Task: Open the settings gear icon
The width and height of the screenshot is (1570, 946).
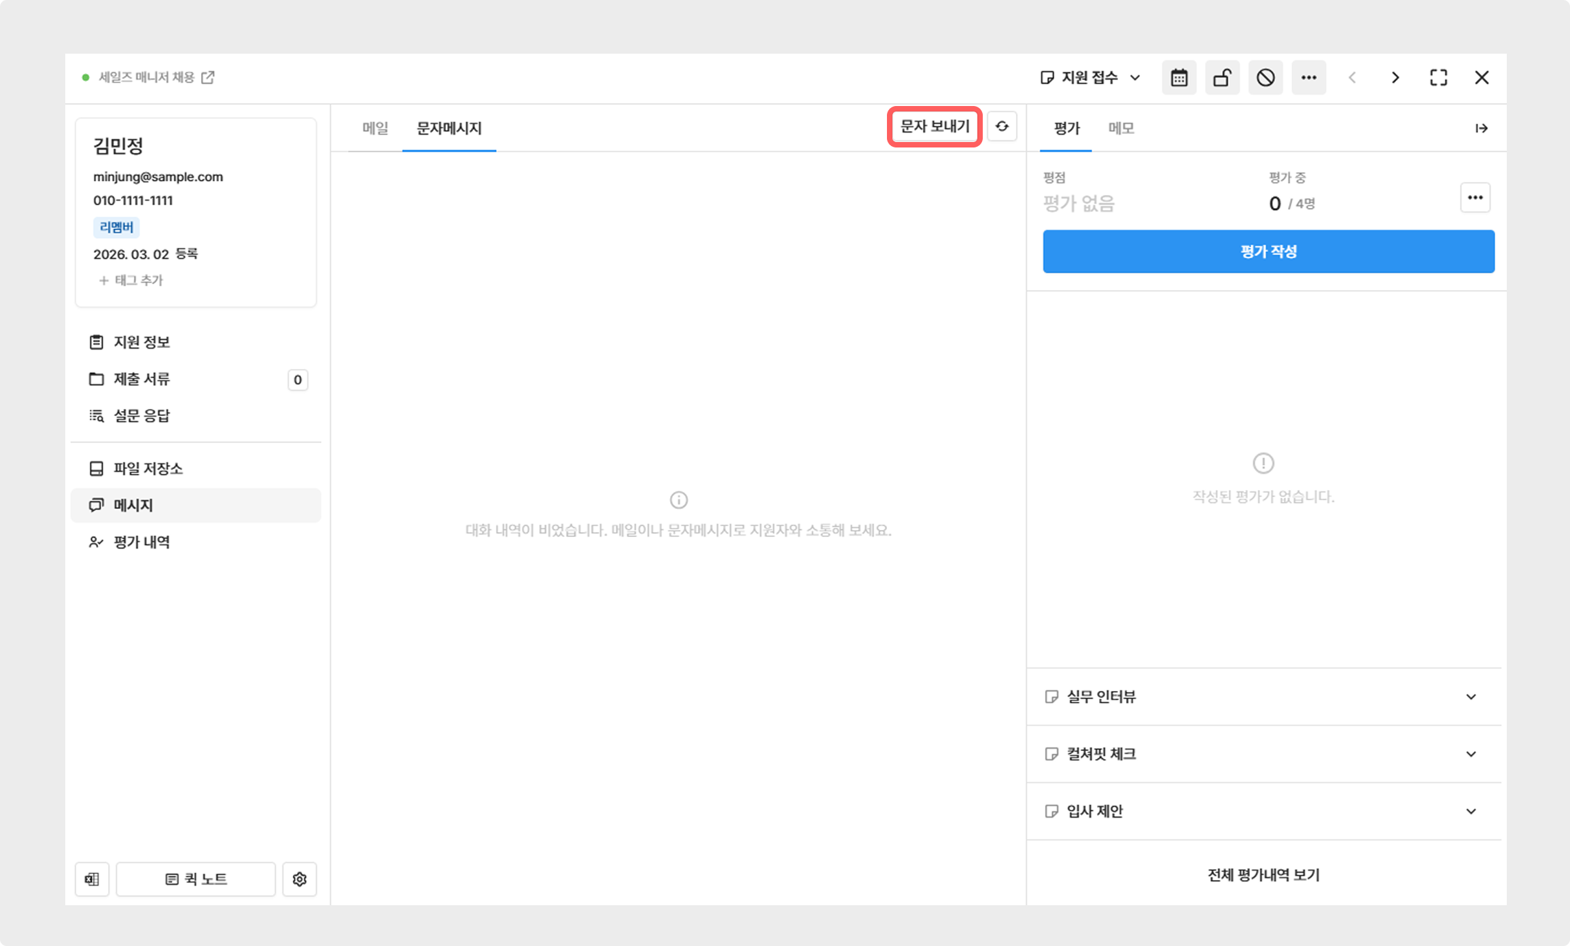Action: pos(300,879)
